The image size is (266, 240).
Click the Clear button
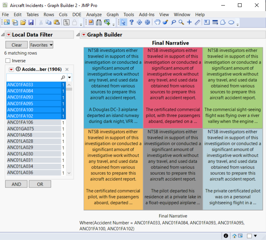tap(16, 45)
